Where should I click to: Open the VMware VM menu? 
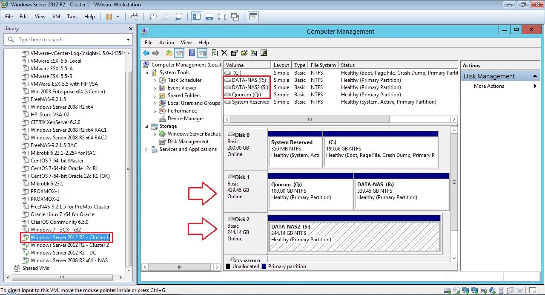(x=56, y=17)
